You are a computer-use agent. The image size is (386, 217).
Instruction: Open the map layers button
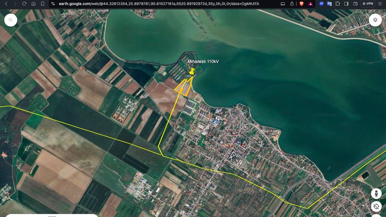(375, 20)
